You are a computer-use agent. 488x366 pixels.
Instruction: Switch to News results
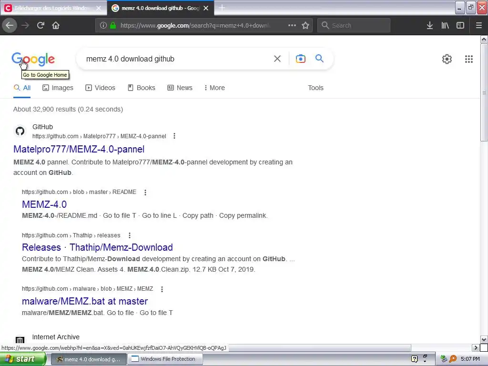180,88
